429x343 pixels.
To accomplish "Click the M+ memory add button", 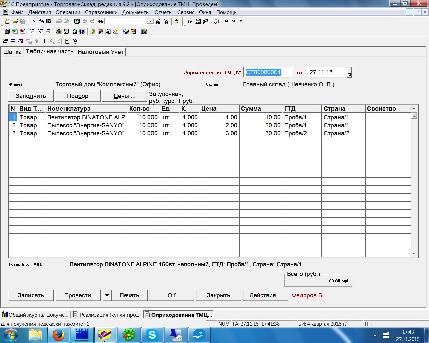I will click(x=234, y=21).
